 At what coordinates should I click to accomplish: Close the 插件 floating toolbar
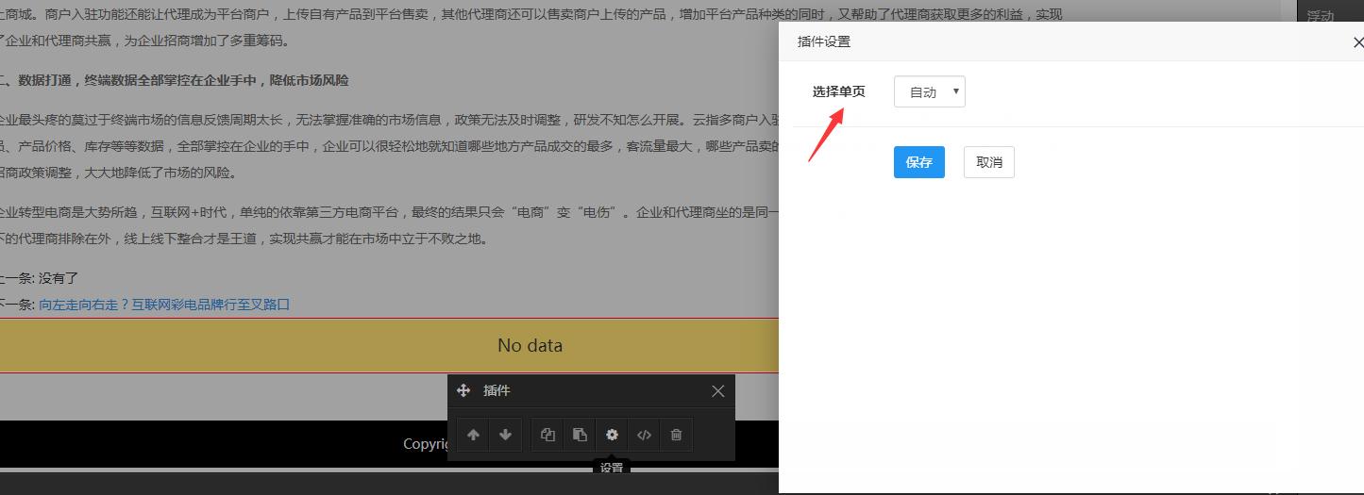[717, 391]
